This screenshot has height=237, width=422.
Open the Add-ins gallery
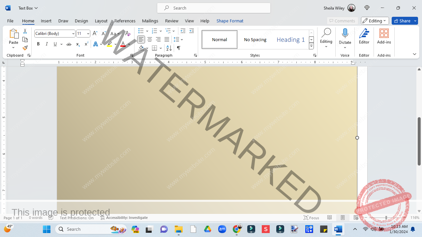[384, 36]
